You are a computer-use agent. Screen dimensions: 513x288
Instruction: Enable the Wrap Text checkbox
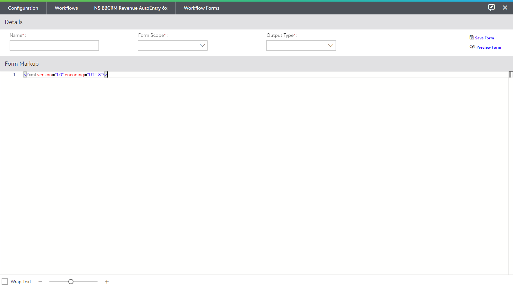(x=5, y=282)
